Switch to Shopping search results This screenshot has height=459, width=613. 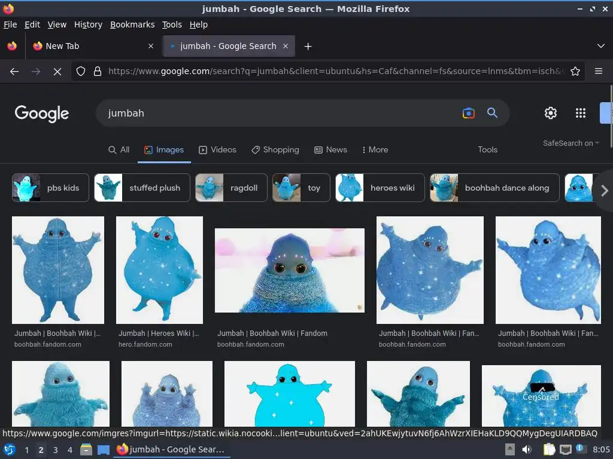(x=275, y=150)
